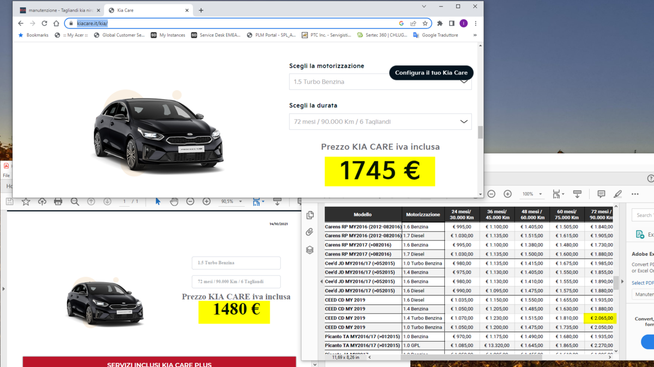This screenshot has width=654, height=367.
Task: Open layers panel in right PDF
Action: pyautogui.click(x=310, y=250)
